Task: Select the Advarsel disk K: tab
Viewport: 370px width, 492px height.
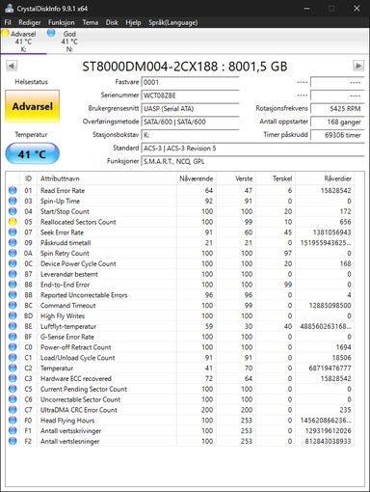Action: (23, 41)
